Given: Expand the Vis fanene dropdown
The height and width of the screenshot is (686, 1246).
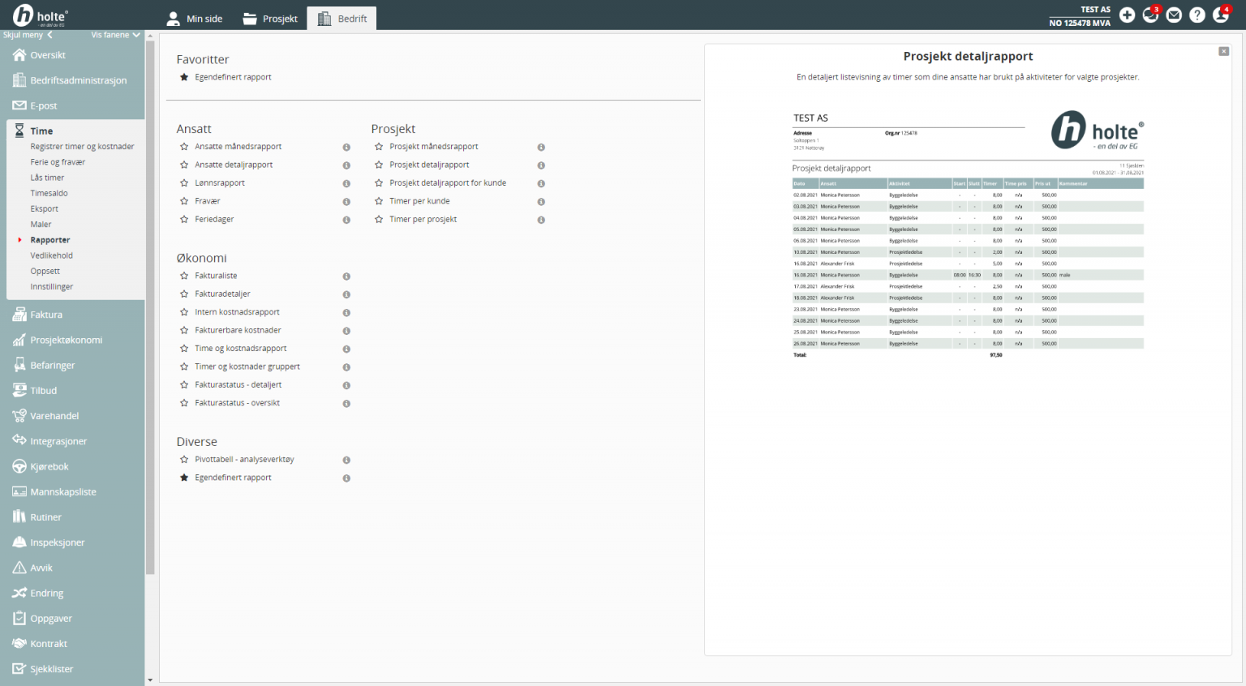Looking at the screenshot, I should pyautogui.click(x=115, y=35).
